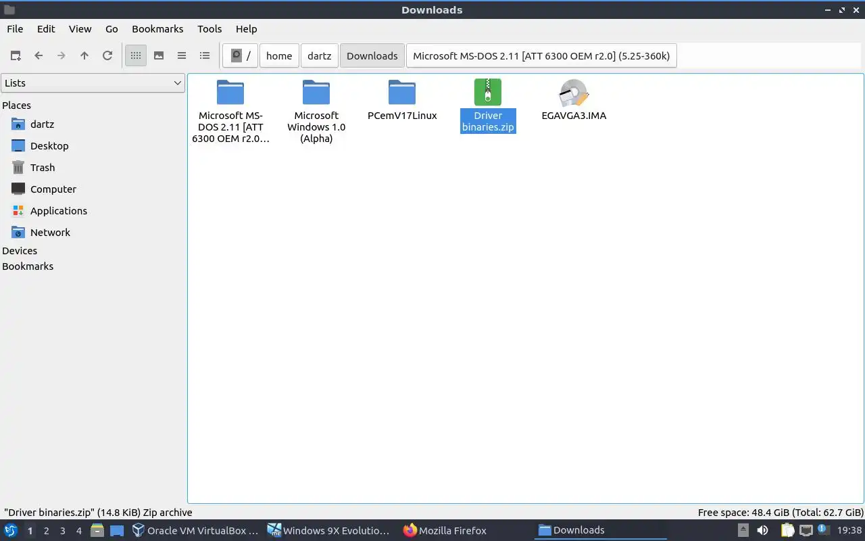The width and height of the screenshot is (865, 541).
Task: Open volume control tray icon
Action: (x=762, y=531)
